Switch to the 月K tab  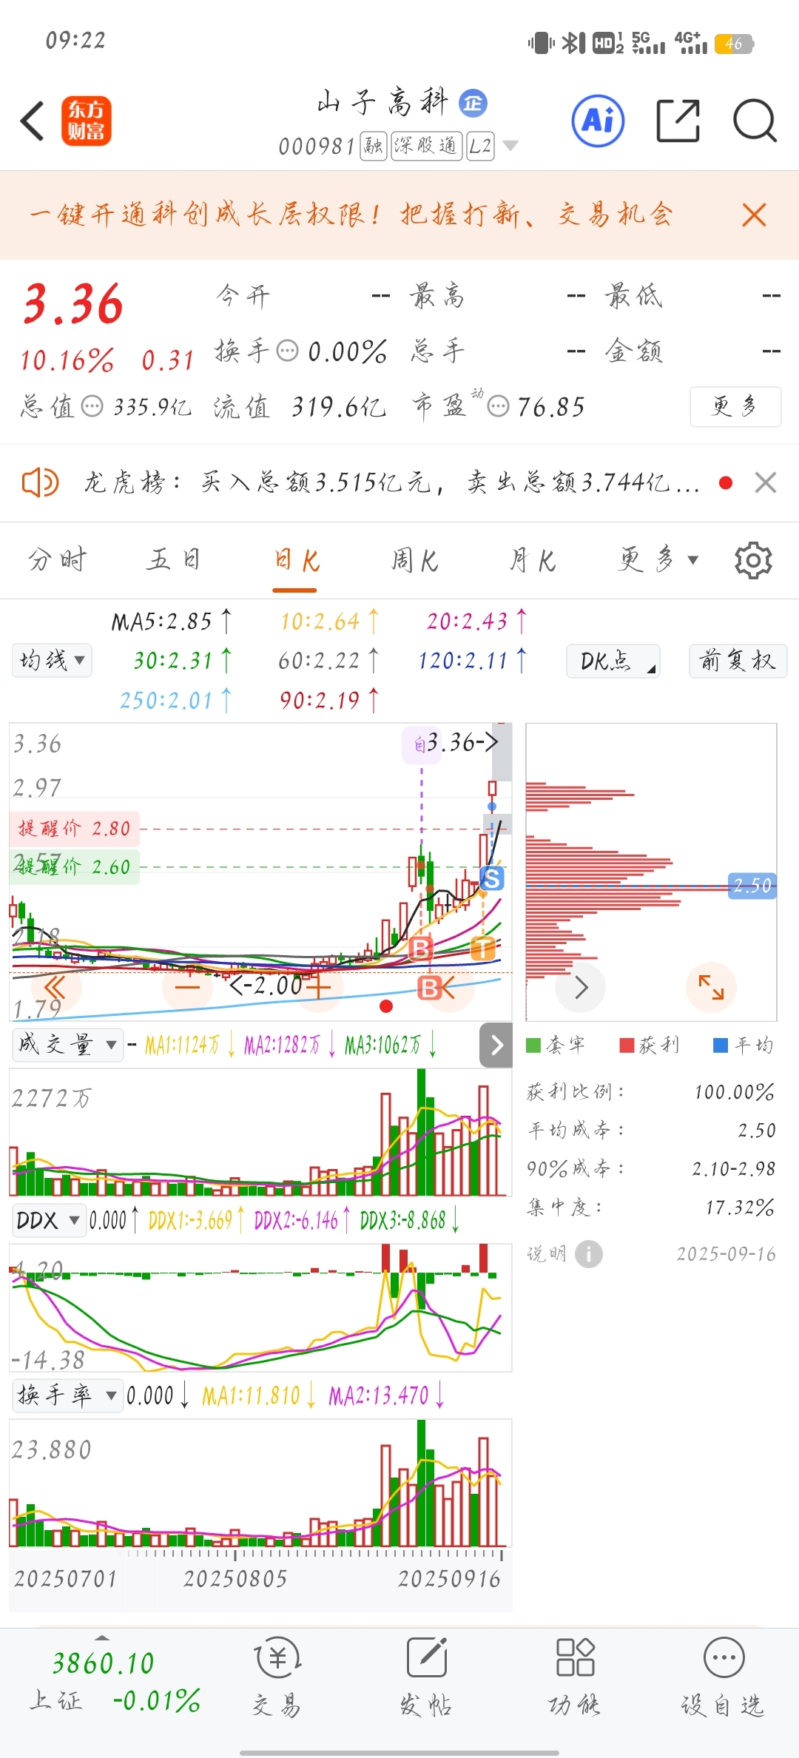(x=533, y=560)
